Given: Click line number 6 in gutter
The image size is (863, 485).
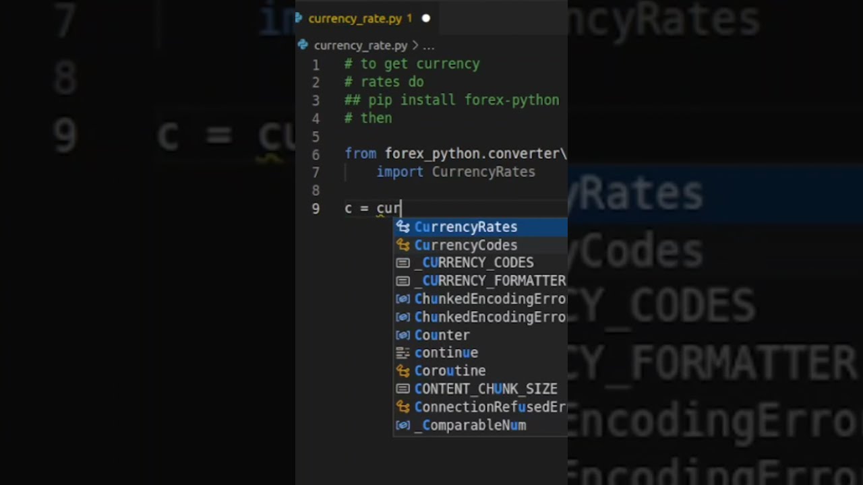Looking at the screenshot, I should coord(316,155).
